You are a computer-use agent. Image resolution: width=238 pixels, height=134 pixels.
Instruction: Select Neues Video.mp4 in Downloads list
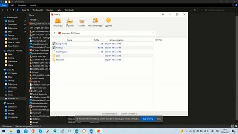pos(39,57)
